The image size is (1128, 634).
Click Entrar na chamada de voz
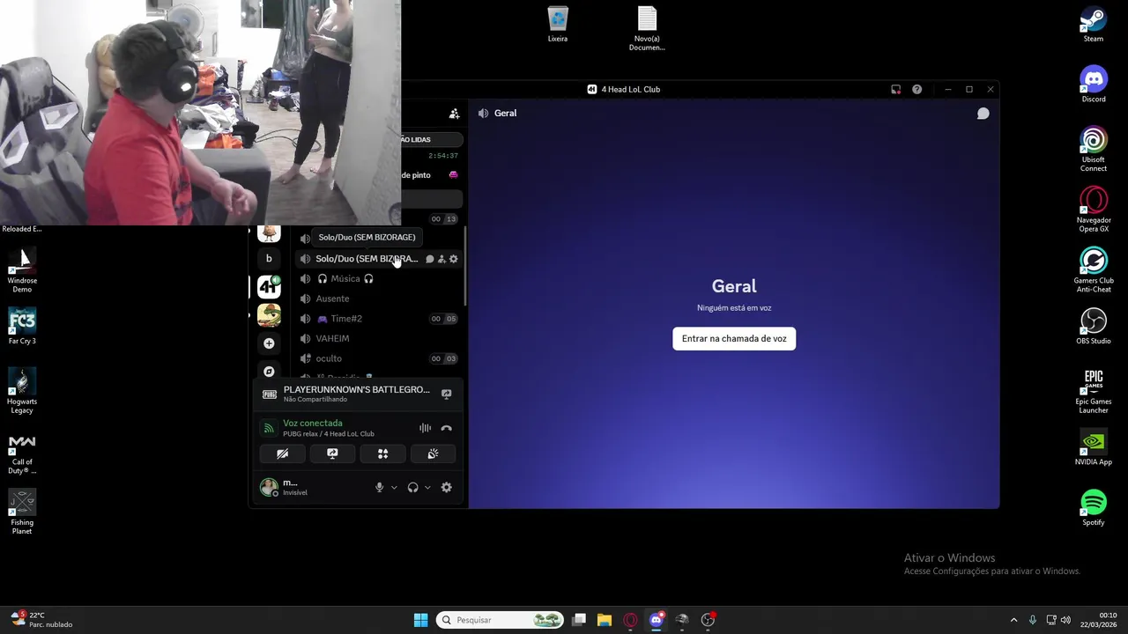734,338
